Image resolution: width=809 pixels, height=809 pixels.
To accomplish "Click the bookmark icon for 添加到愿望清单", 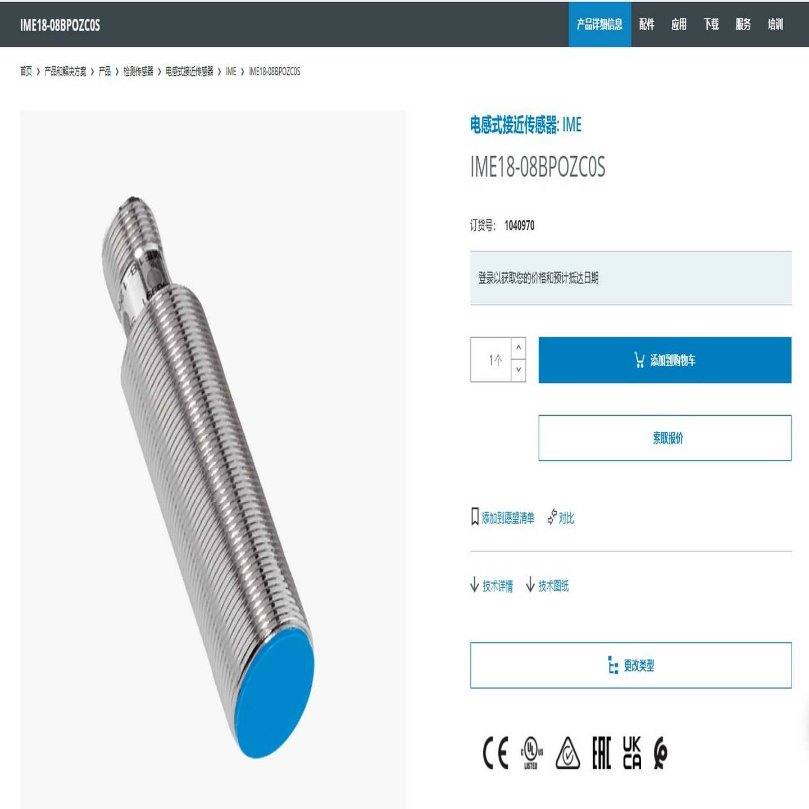I will (x=475, y=517).
